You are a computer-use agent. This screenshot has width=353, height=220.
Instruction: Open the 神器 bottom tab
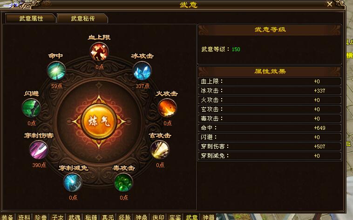(x=209, y=217)
